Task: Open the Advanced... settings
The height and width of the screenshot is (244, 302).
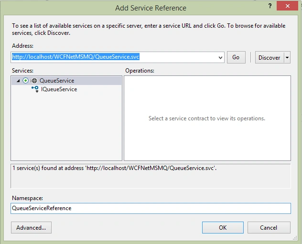Action: [31, 228]
